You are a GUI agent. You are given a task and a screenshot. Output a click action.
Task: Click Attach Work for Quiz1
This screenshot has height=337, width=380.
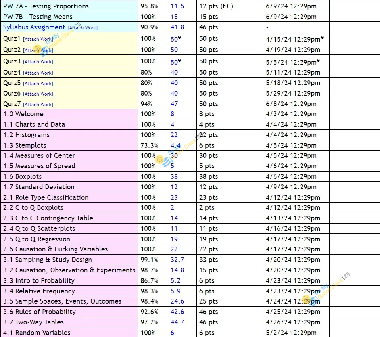tap(38, 39)
